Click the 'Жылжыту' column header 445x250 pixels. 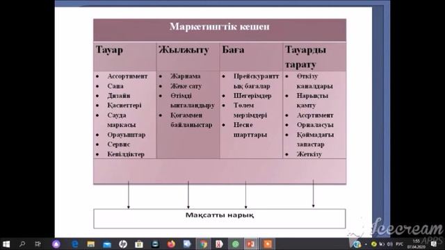(184, 49)
